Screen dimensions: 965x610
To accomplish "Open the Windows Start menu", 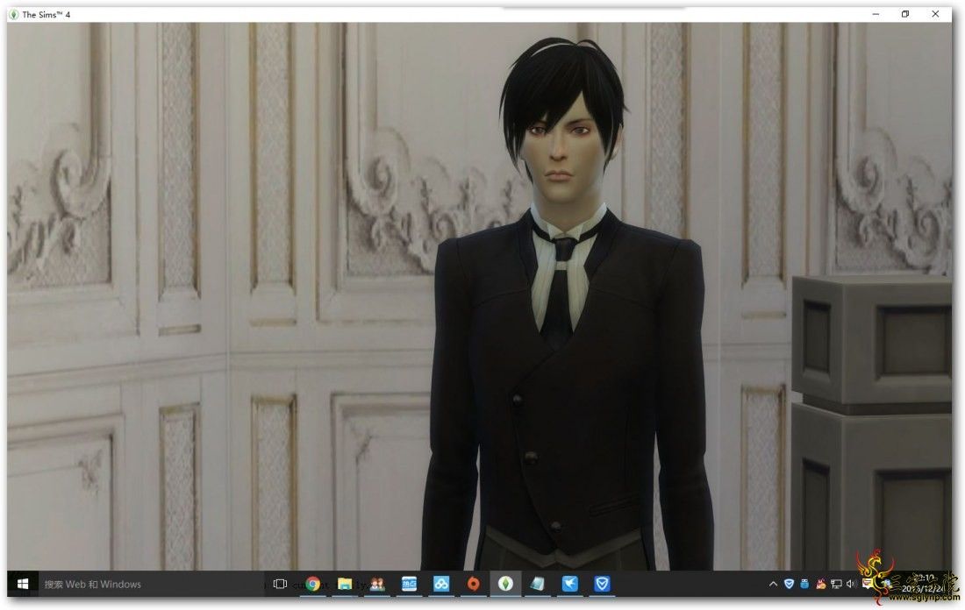I will pyautogui.click(x=22, y=585).
